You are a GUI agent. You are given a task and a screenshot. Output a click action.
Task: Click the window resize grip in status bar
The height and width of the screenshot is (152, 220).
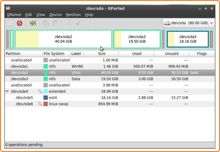(x=213, y=146)
